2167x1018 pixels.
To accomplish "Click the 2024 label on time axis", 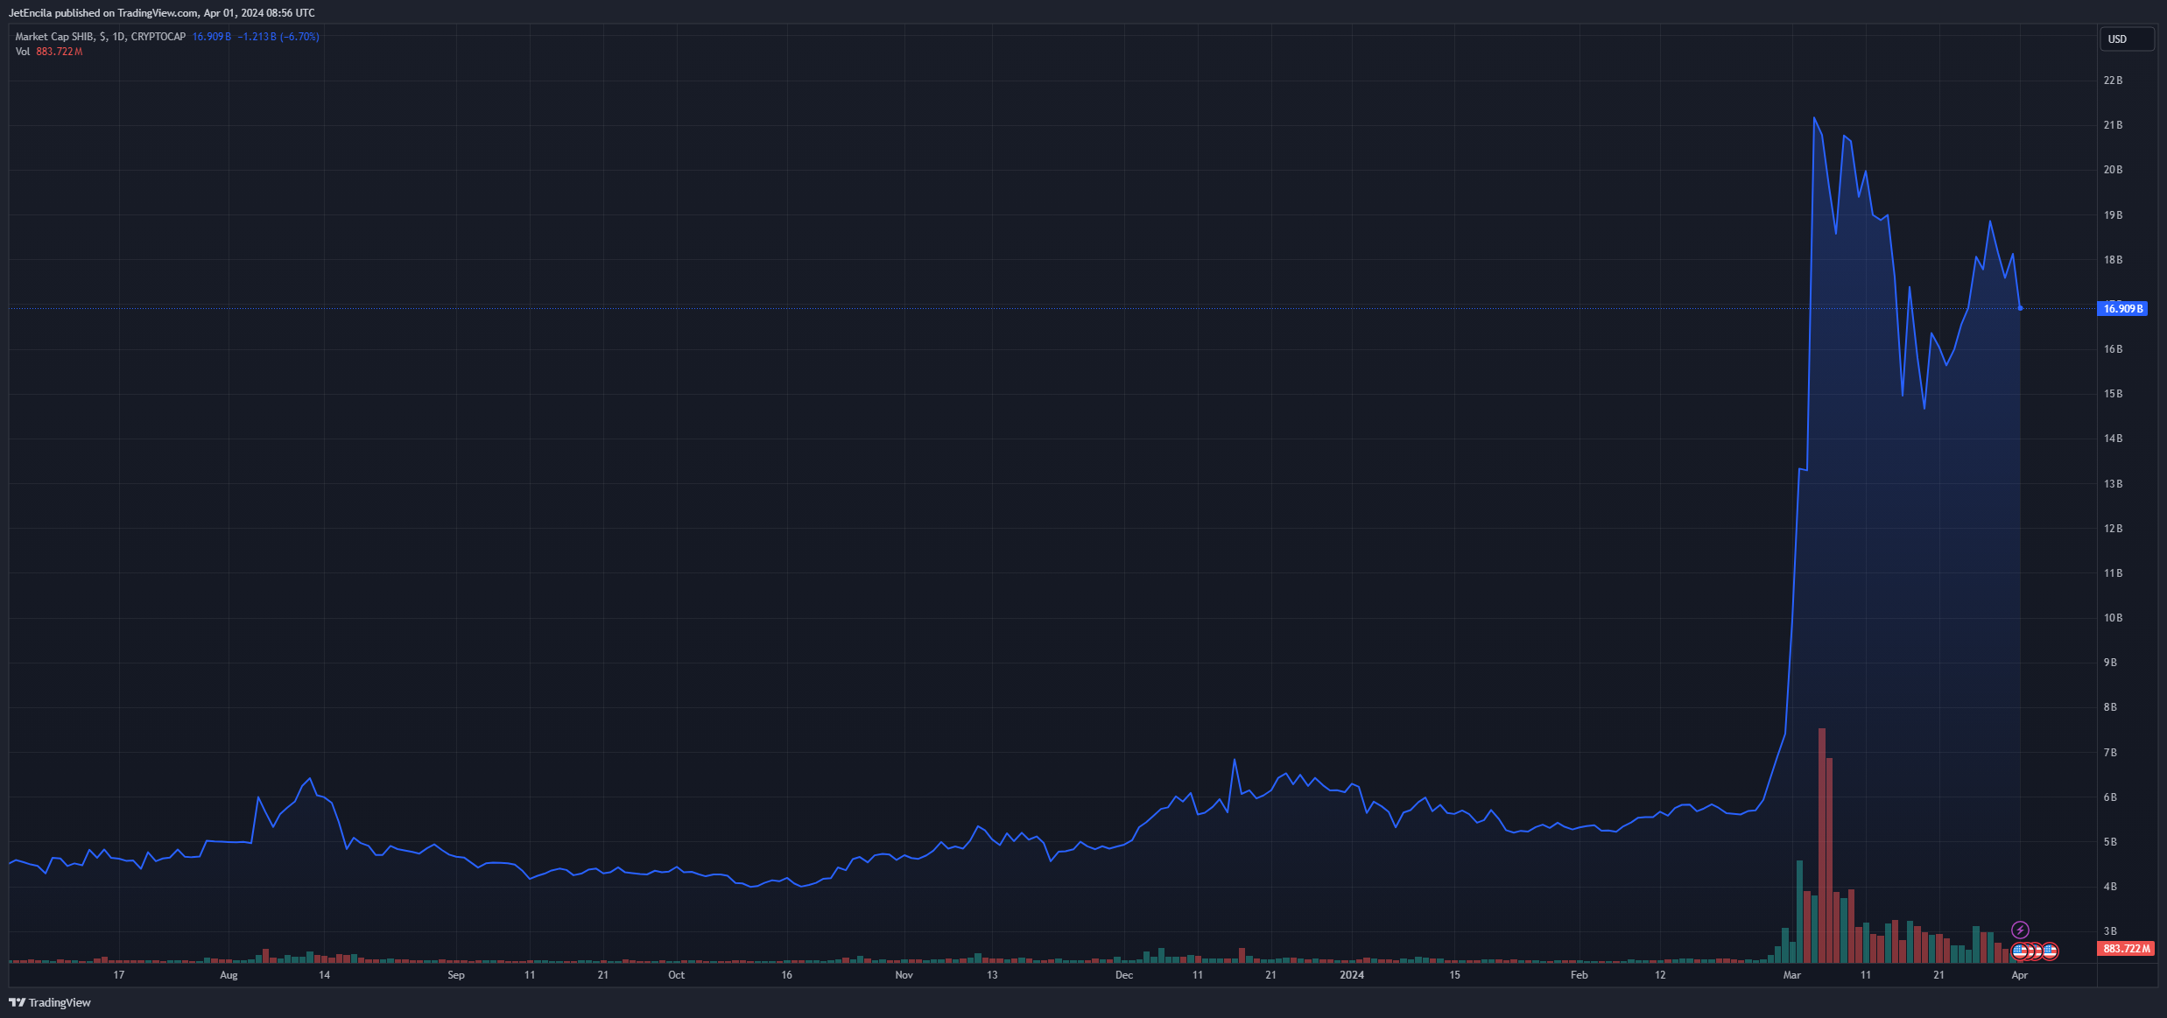I will (1352, 975).
